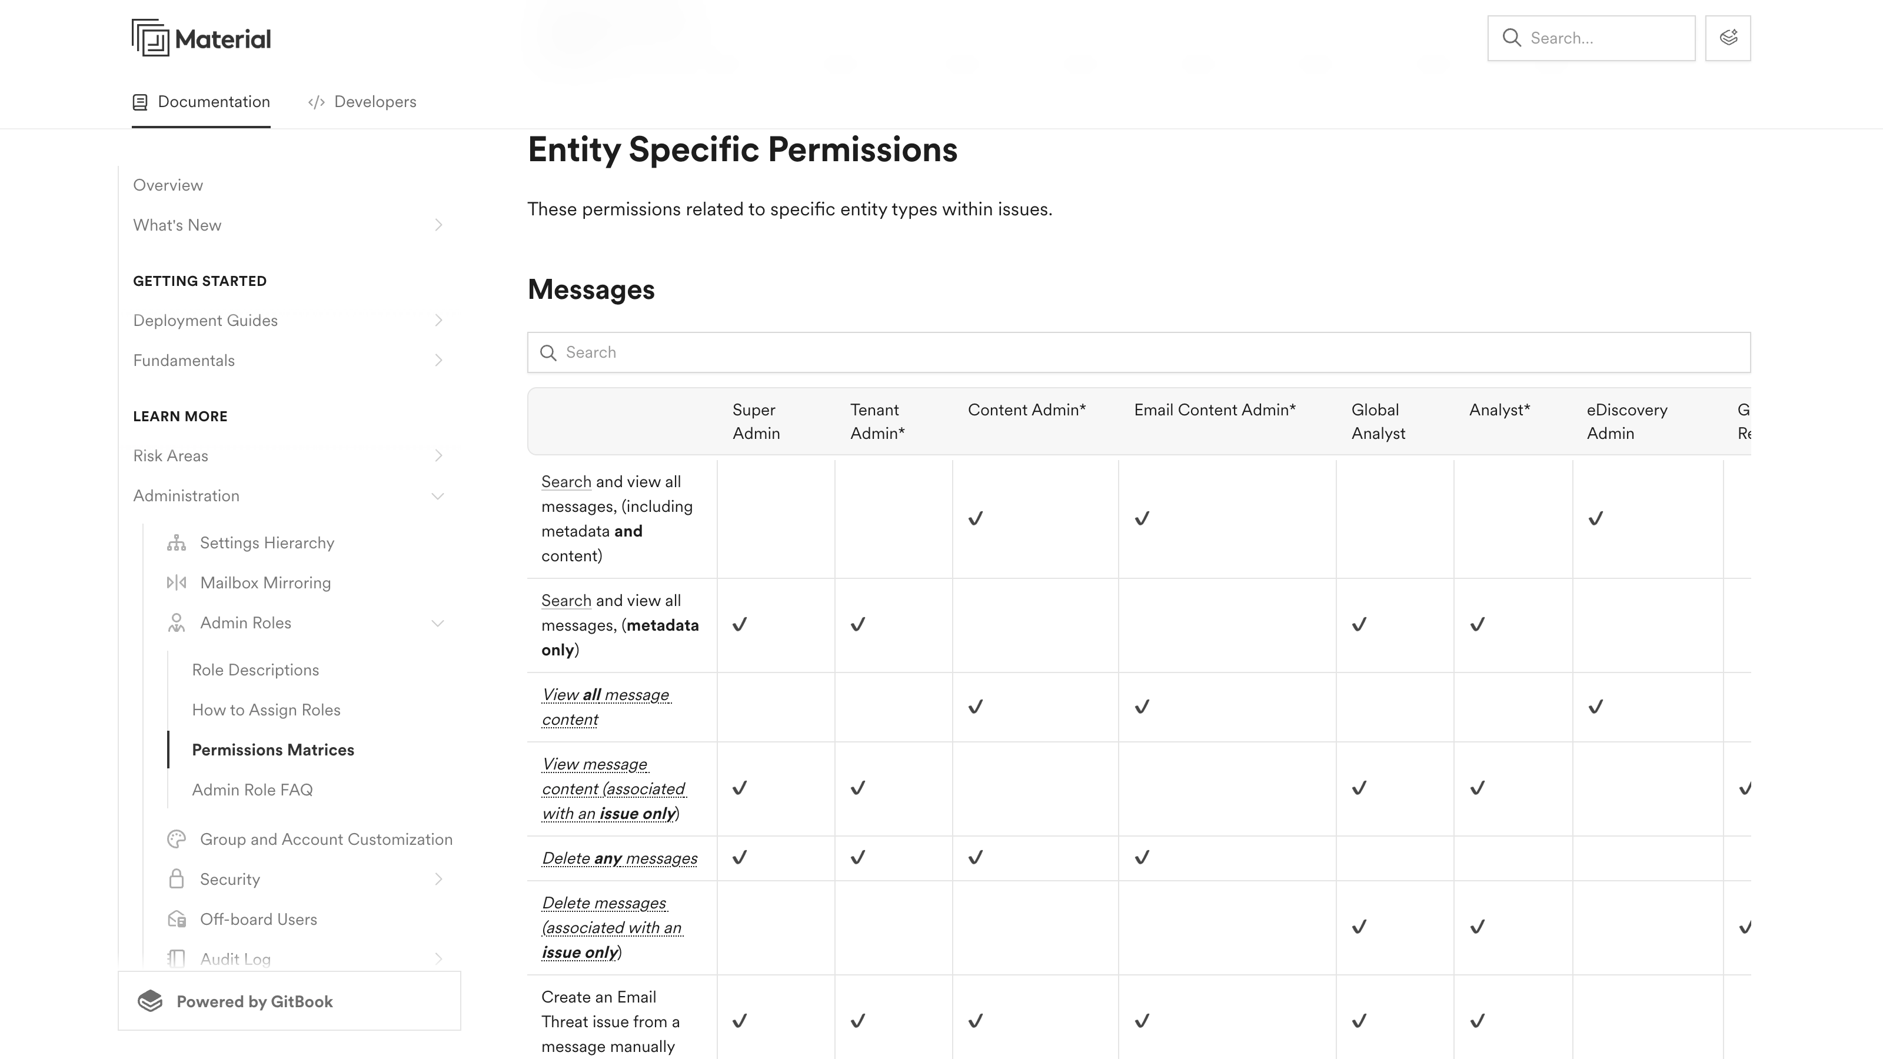Expand the What's New section chevron
This screenshot has width=1883, height=1059.
pos(438,225)
